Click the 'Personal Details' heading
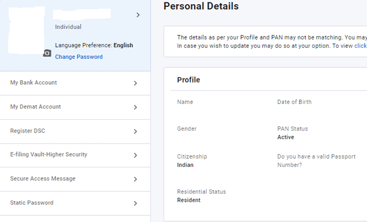Viewport: 367px width, 222px height. [x=201, y=6]
